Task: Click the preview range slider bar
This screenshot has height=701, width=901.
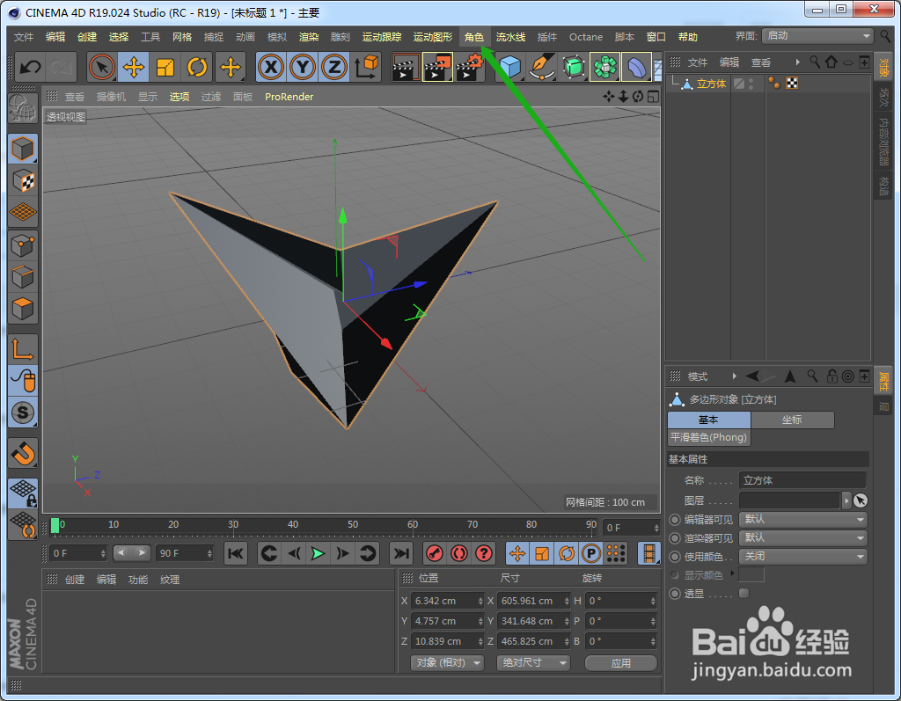Action: pos(132,552)
